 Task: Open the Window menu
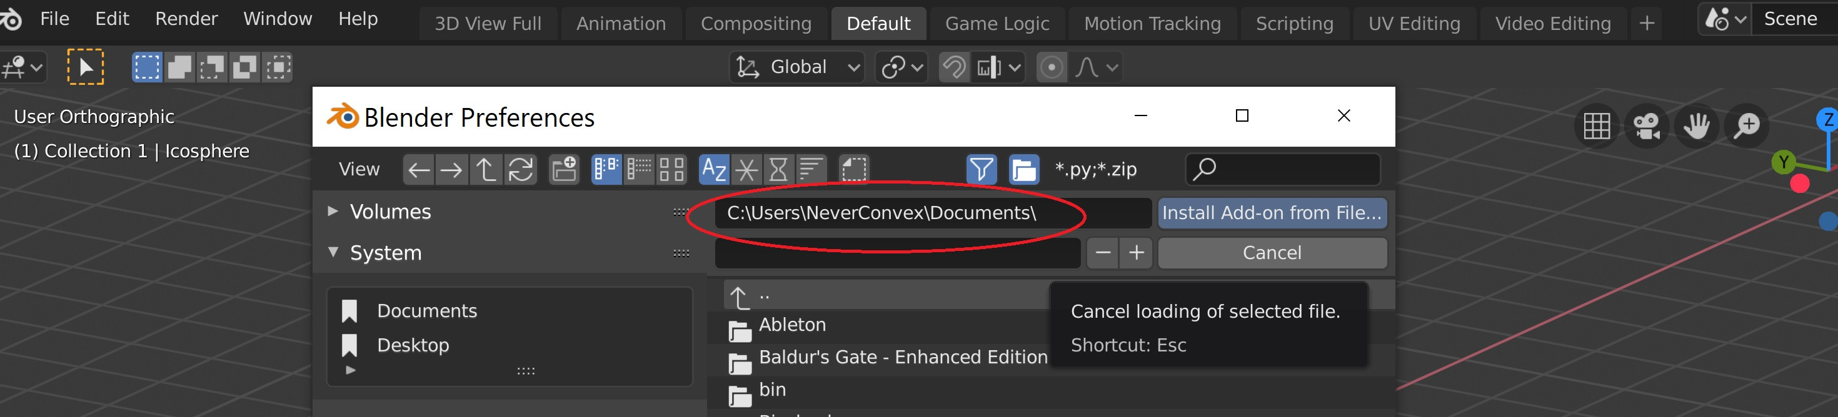(x=278, y=19)
